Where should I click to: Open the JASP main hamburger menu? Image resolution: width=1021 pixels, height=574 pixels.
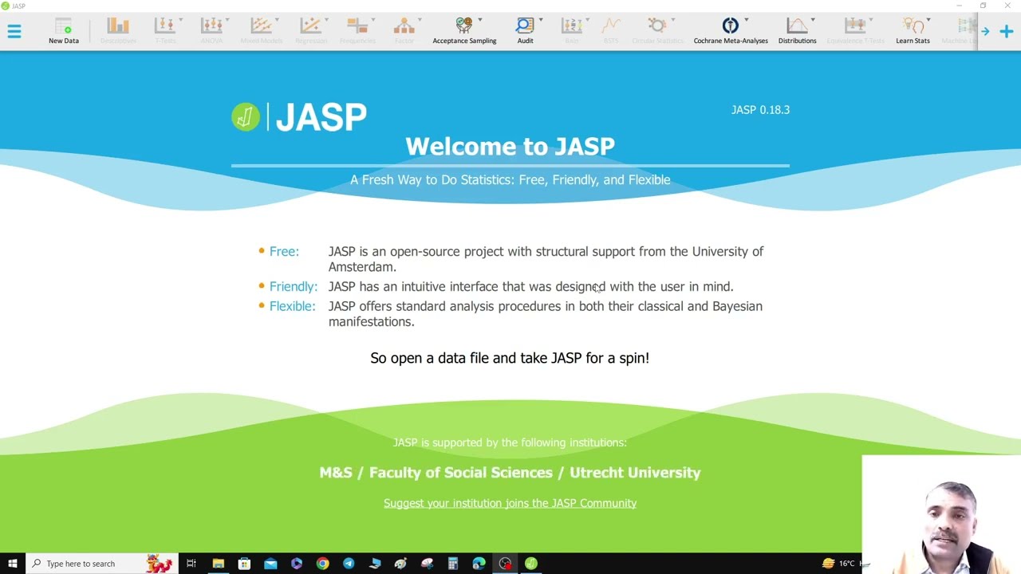click(x=14, y=31)
